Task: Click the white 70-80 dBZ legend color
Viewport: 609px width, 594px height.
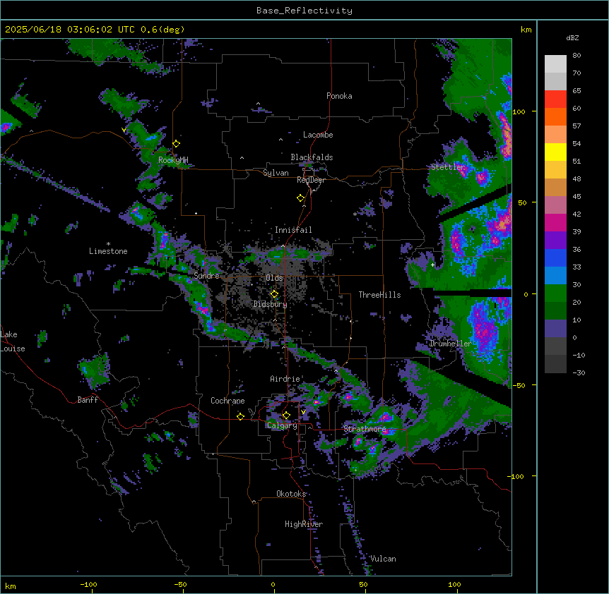Action: 555,64
